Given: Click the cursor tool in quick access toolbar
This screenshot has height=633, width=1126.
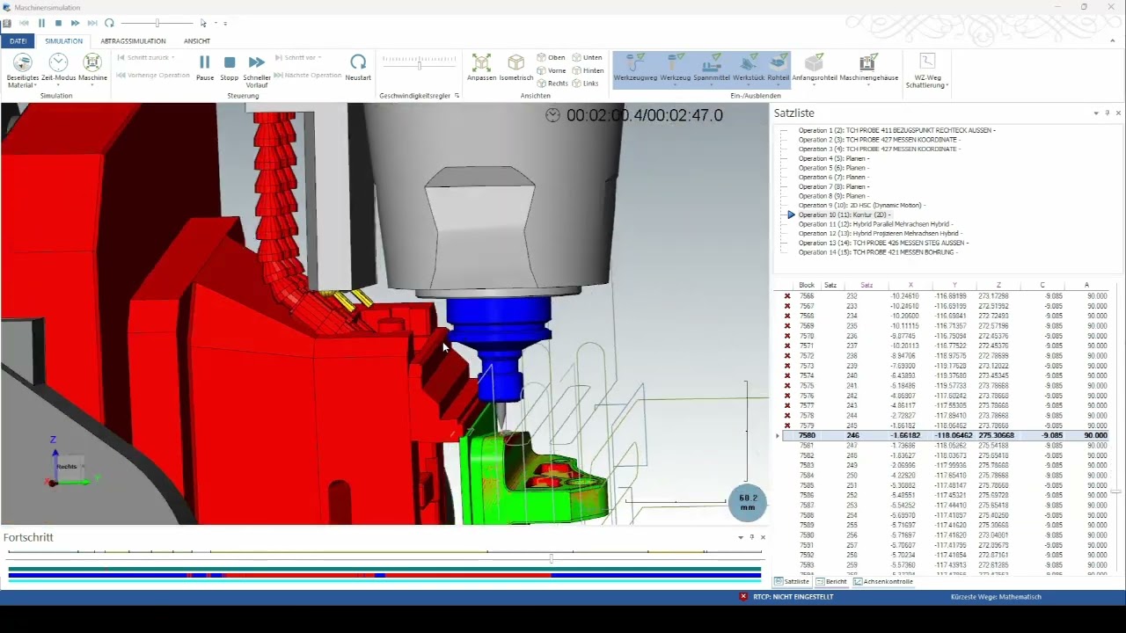Looking at the screenshot, I should click(x=203, y=23).
